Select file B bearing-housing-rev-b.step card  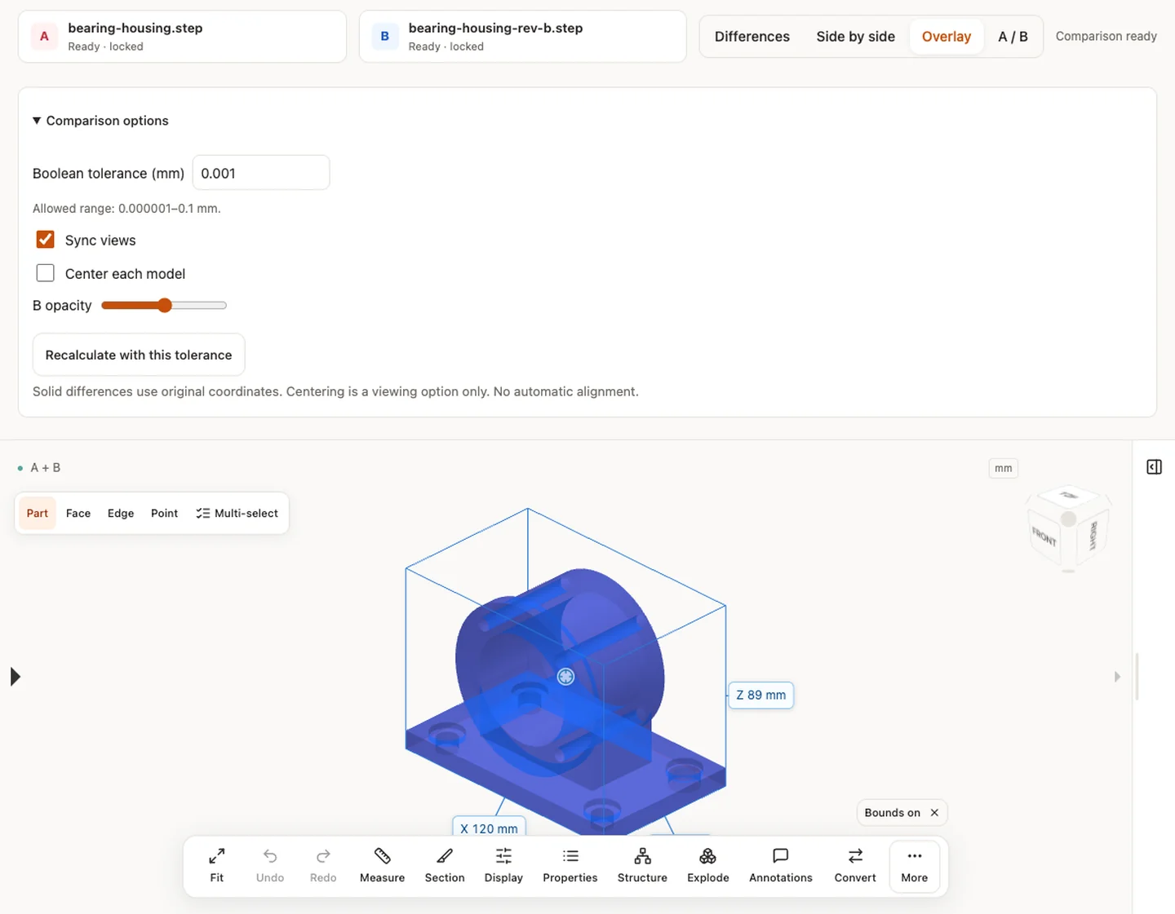[x=523, y=37]
